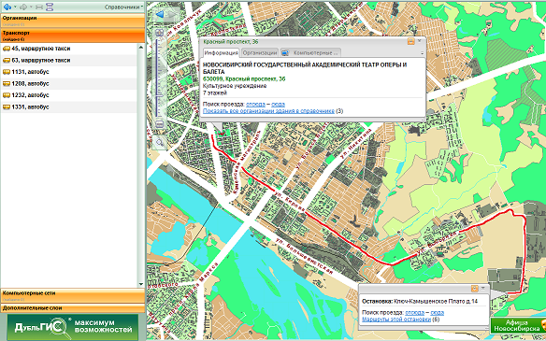Click the map previous-view blue arrow
Viewport: 546px width, 341px height.
coord(160,15)
